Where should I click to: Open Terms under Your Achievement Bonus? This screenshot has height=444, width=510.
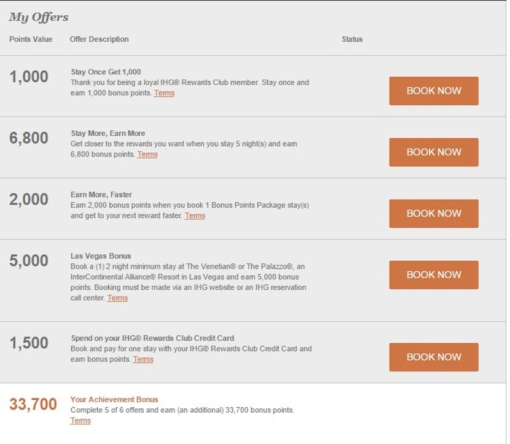pos(80,421)
